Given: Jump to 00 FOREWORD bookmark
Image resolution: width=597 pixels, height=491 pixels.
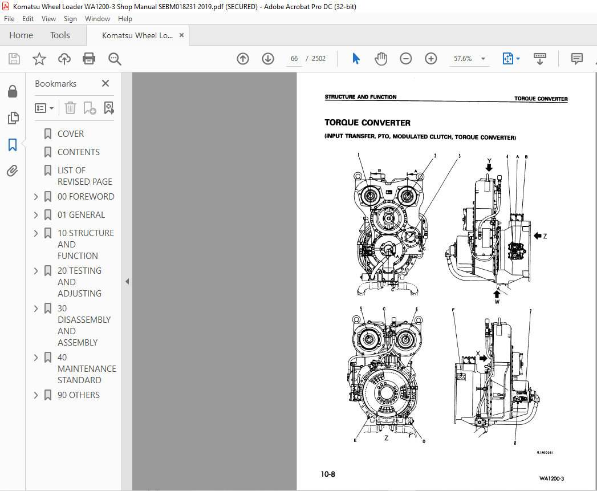Looking at the screenshot, I should [86, 197].
